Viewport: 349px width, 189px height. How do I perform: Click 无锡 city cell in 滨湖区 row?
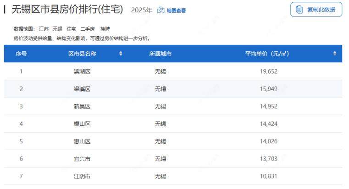point(161,71)
